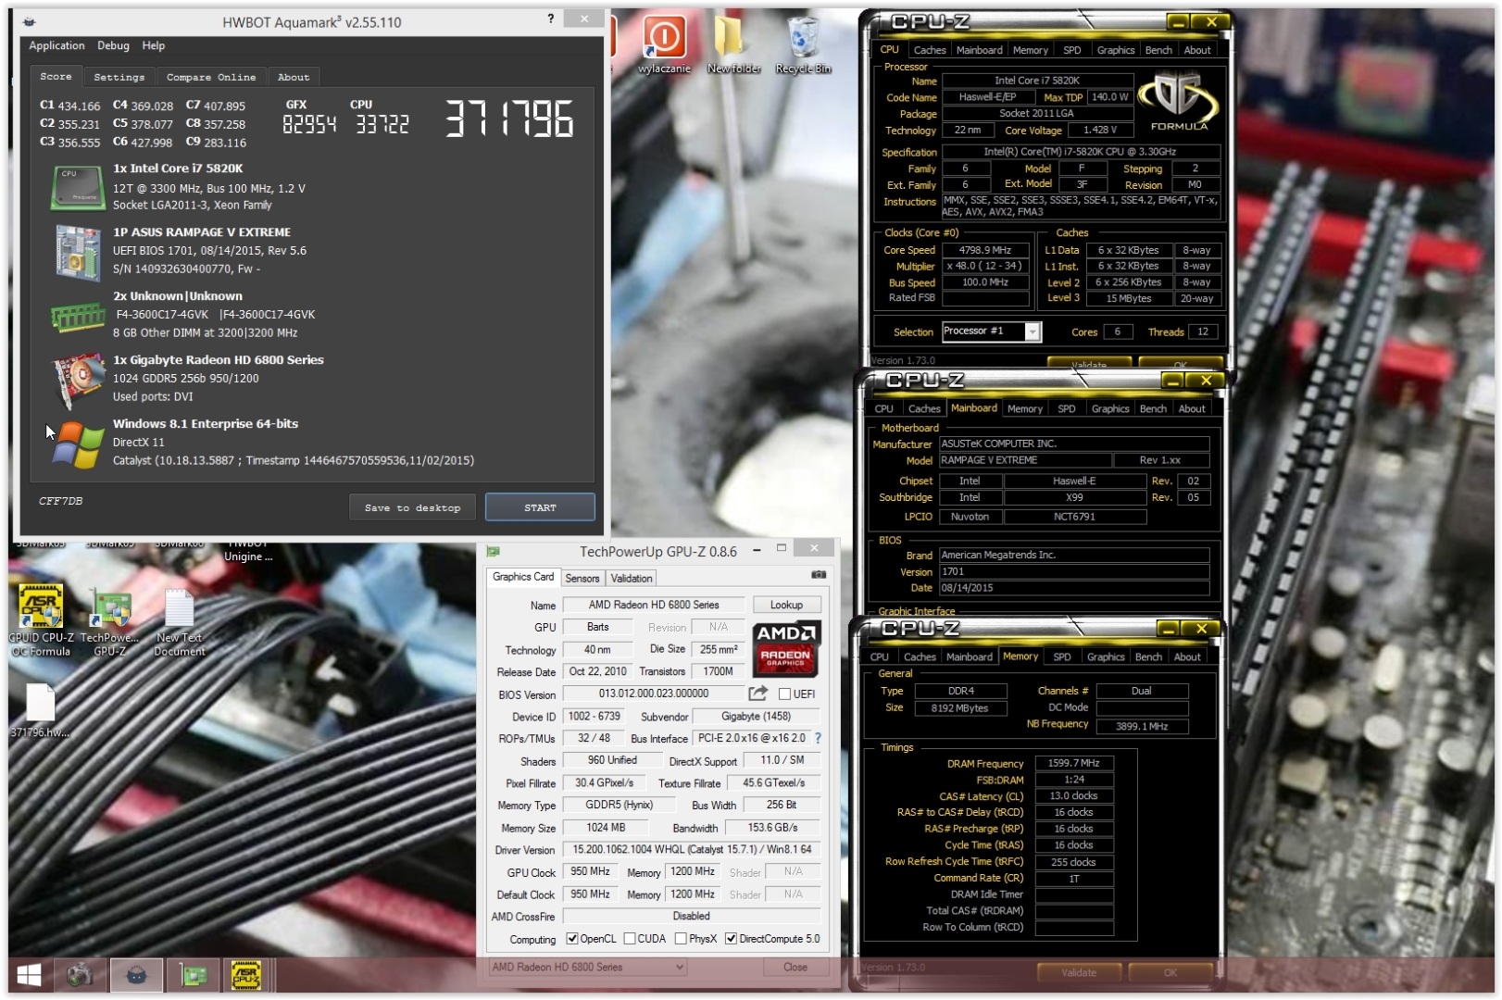The image size is (1502, 1000).
Task: Switch to the Settings tab in Aquamark
Action: tap(119, 77)
